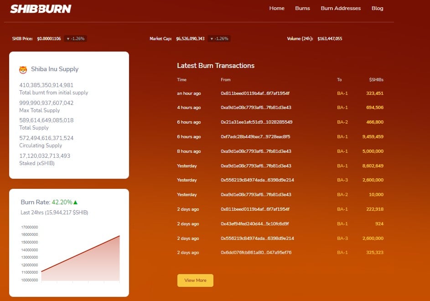Click BA-2 in the 10,000 row
This screenshot has height=301, width=430.
pos(342,195)
